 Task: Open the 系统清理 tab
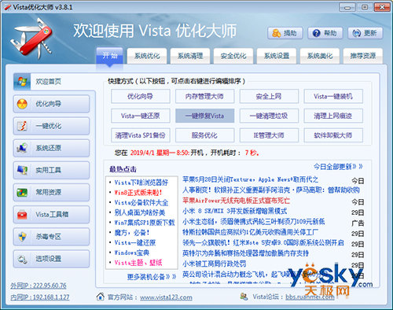coord(190,56)
